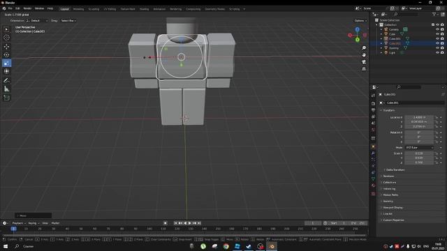Image resolution: width=447 pixels, height=251 pixels.
Task: Expand the Motion Paths panel
Action: click(x=390, y=195)
